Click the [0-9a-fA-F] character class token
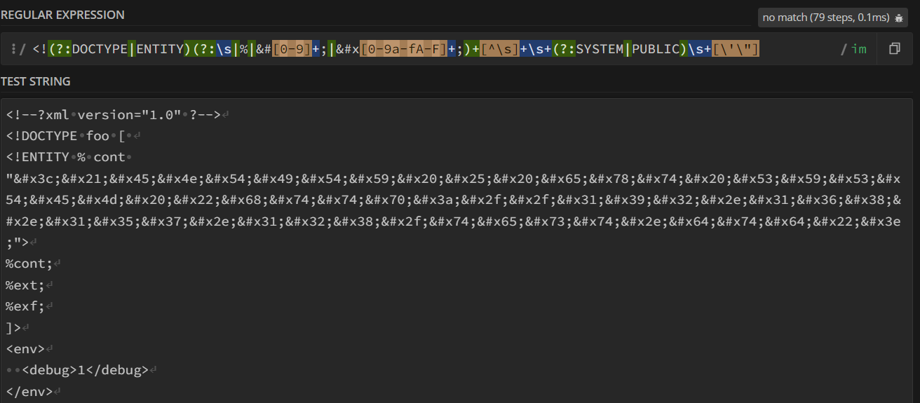 (403, 49)
